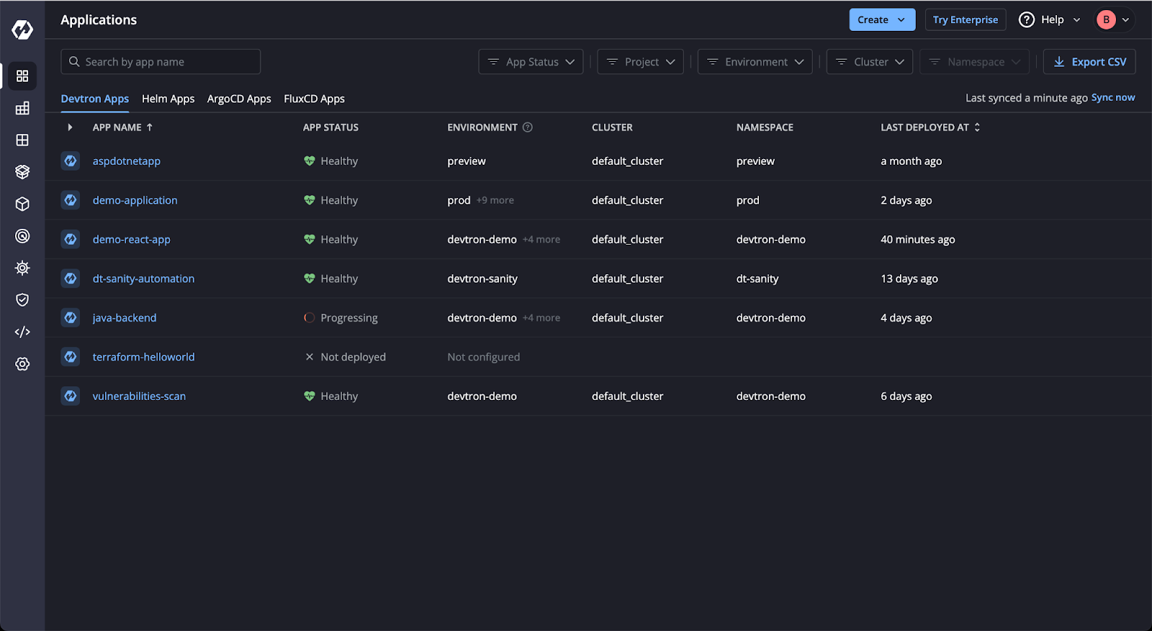
Task: Switch to Helm Apps tab
Action: 168,99
